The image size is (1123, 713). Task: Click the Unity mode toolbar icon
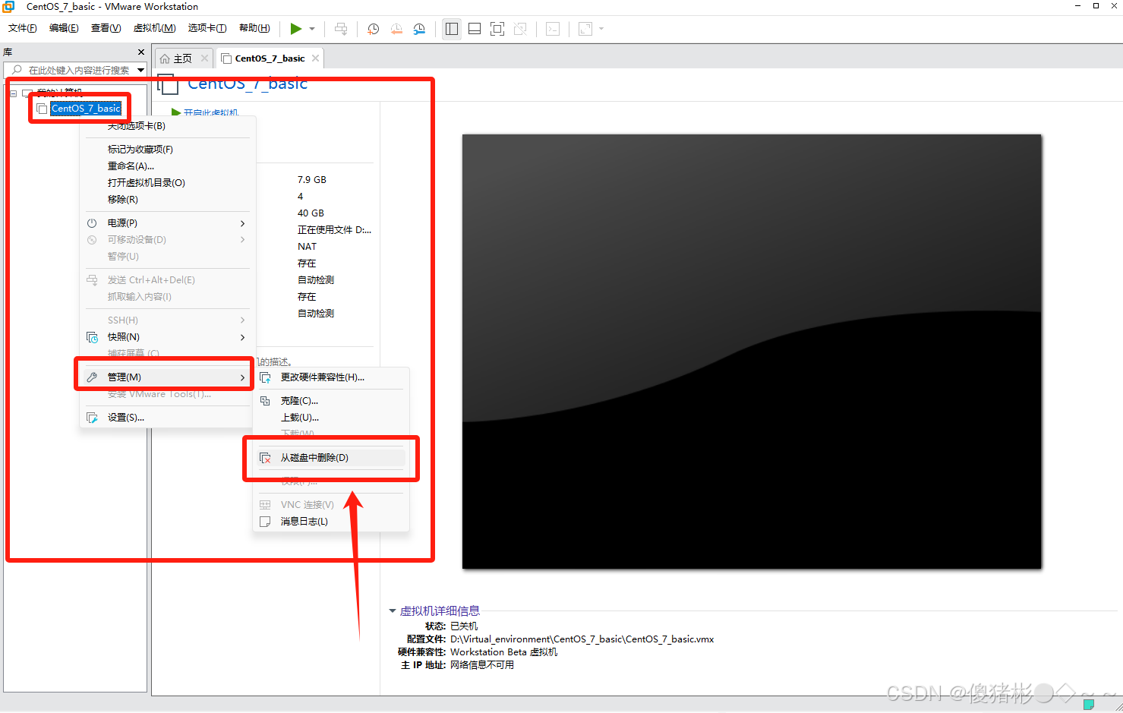pos(520,29)
